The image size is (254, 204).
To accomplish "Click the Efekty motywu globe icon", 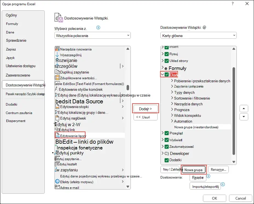I will click(x=57, y=182).
